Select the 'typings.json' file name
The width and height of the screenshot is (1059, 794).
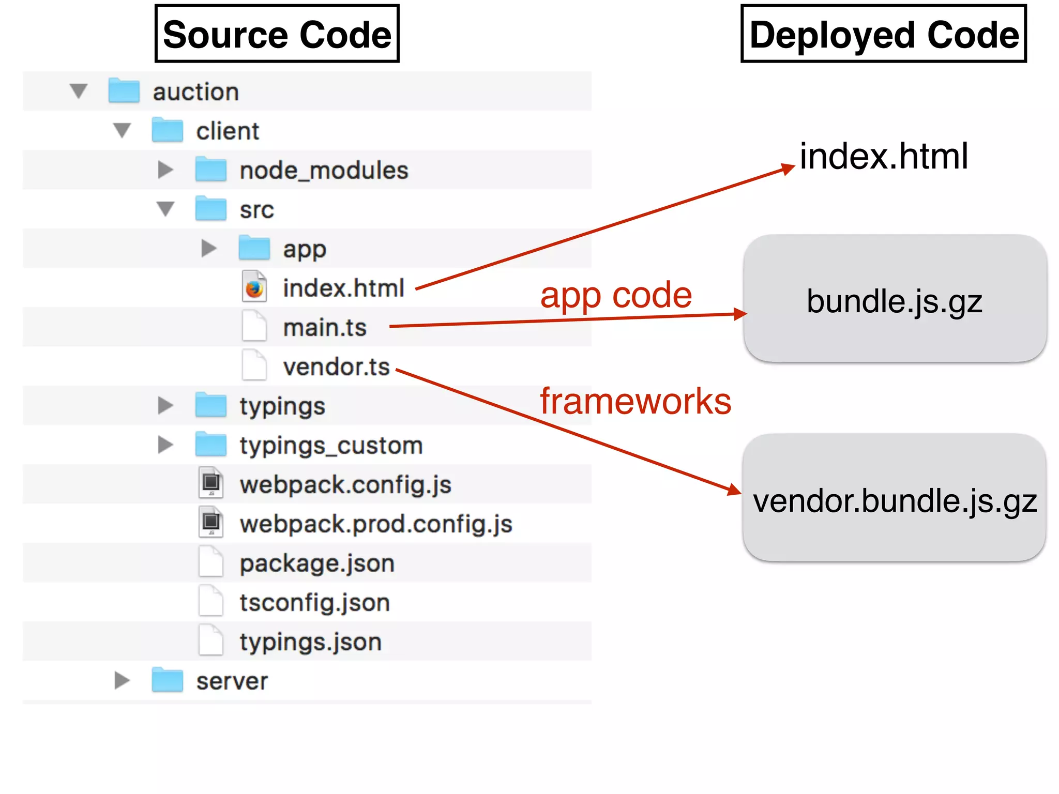click(x=310, y=643)
